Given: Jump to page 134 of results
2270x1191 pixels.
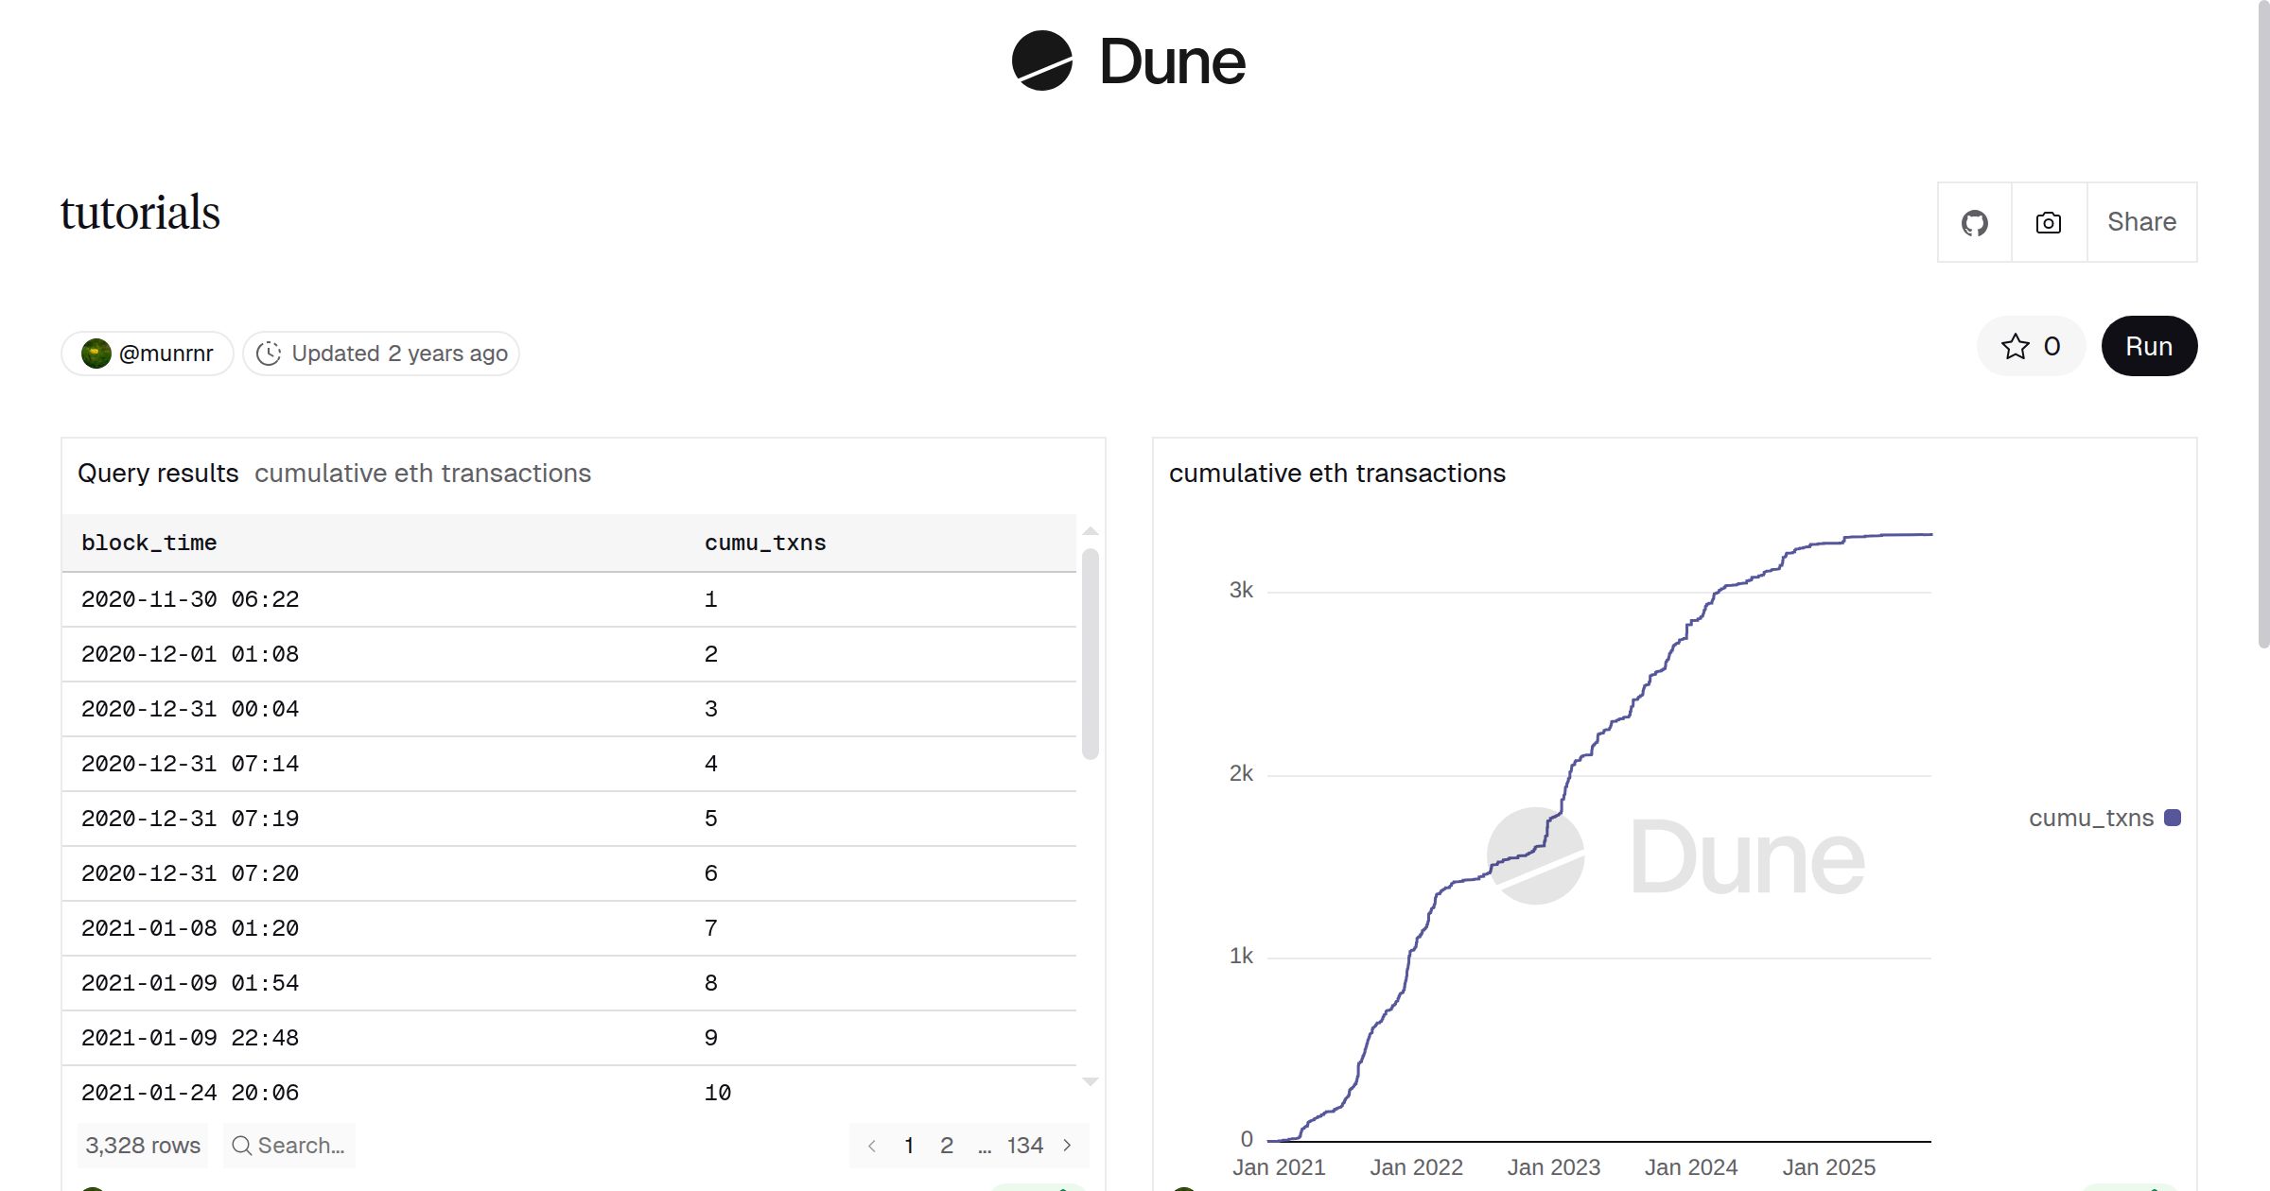Looking at the screenshot, I should 1024,1146.
